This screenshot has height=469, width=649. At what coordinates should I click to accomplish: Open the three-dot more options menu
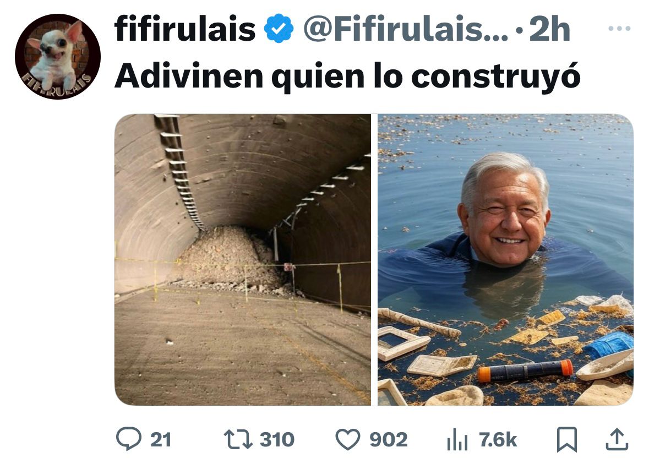coord(619,29)
